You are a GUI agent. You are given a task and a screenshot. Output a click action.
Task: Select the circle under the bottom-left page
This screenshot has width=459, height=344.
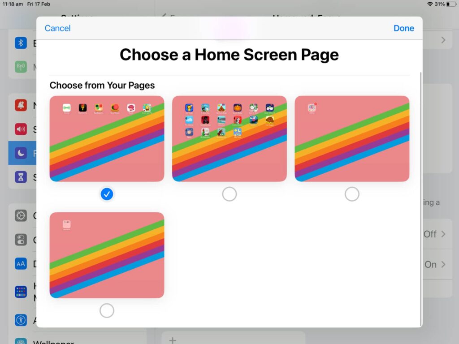coord(107,310)
